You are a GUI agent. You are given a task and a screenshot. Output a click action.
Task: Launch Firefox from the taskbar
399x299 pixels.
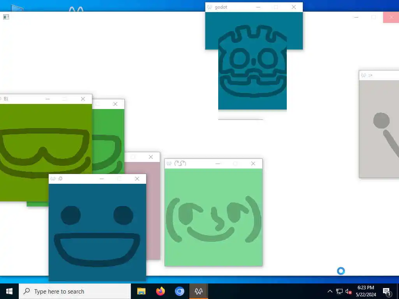(160, 291)
